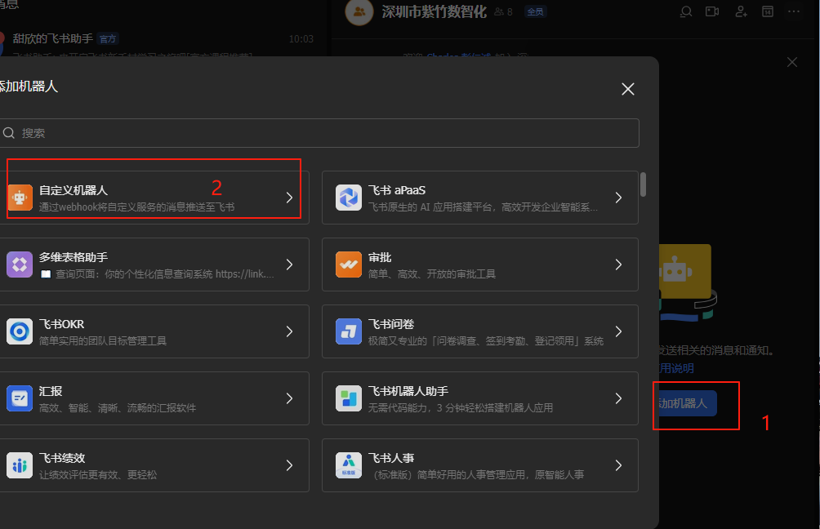Click 简单实用的团队目标管理工具 description

103,340
